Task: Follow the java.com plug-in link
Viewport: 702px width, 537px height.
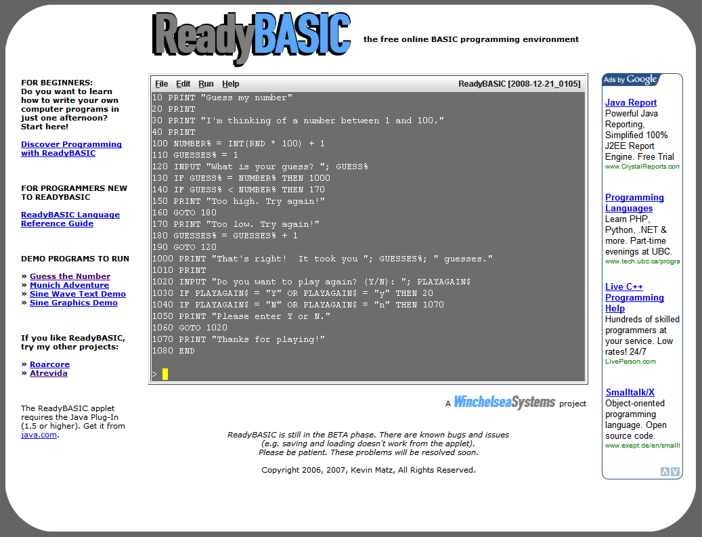Action: coord(39,435)
